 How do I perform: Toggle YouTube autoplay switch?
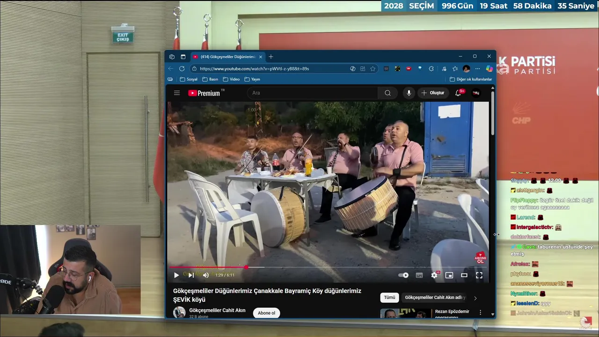click(x=403, y=275)
